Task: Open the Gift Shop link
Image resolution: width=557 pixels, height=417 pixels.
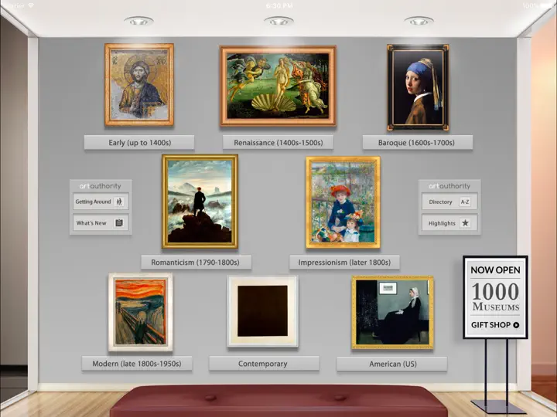Action: pos(495,325)
